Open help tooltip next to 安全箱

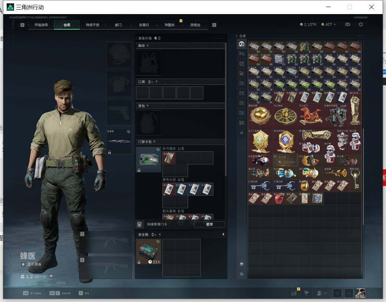click(x=160, y=235)
